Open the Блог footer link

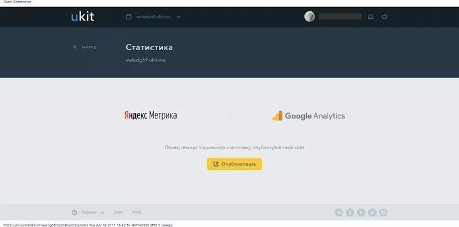[119, 213]
